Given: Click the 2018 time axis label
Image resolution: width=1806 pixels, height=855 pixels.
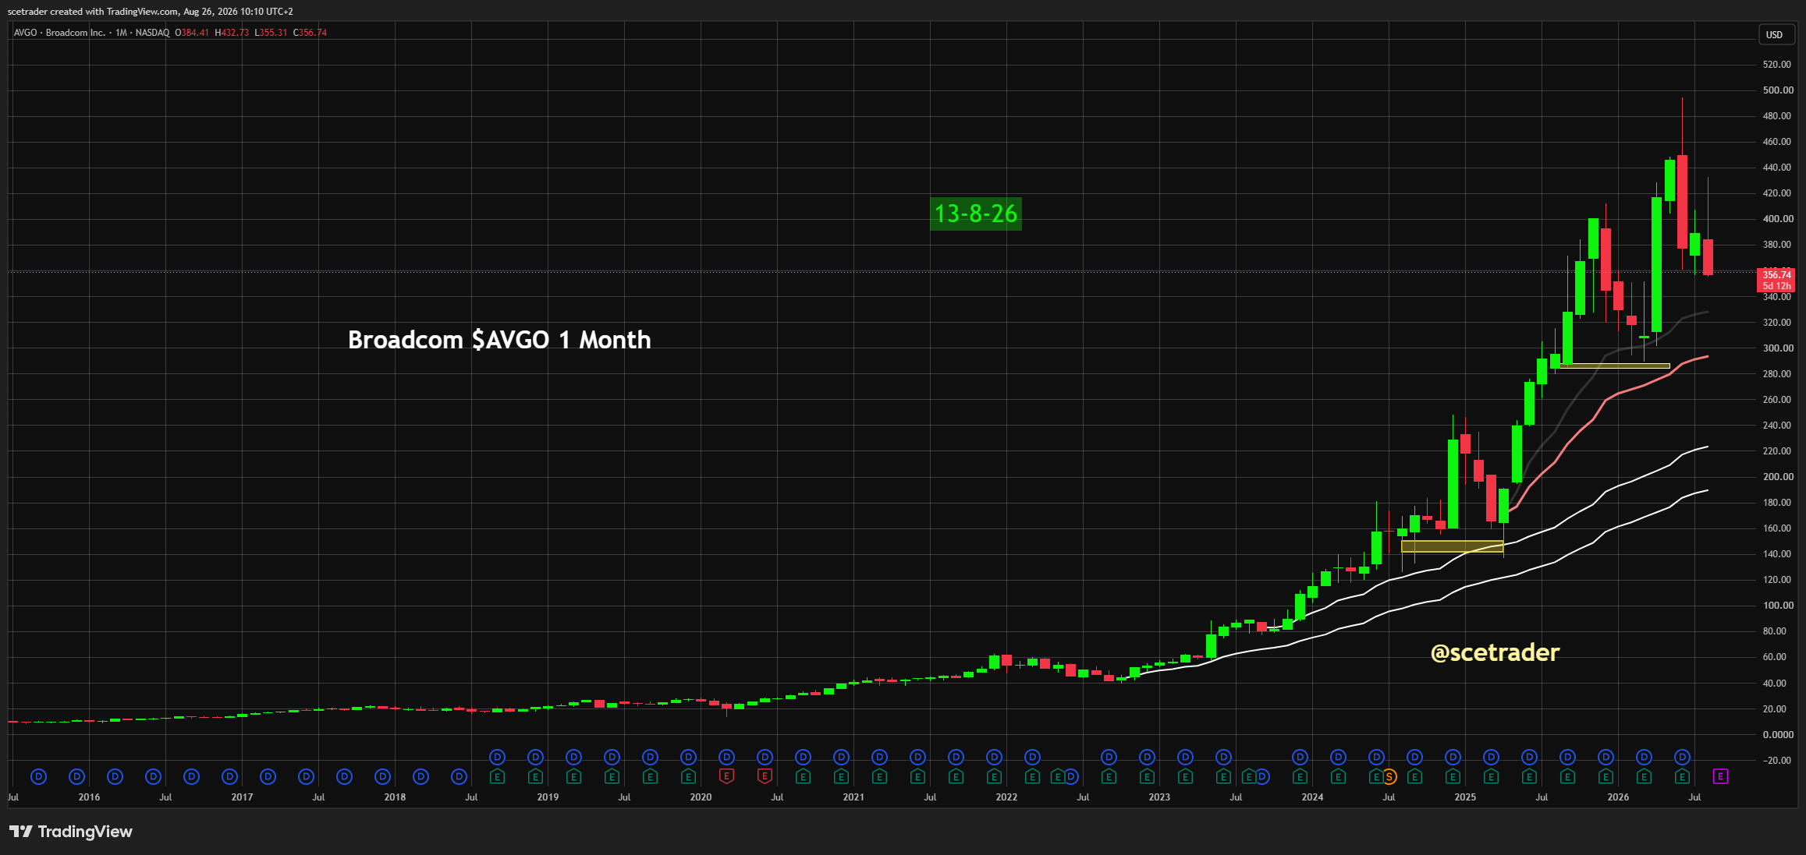Looking at the screenshot, I should (395, 797).
